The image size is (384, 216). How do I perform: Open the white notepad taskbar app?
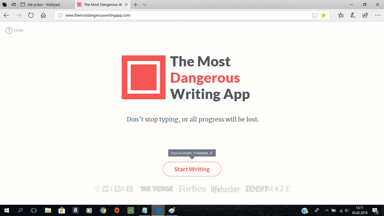pyautogui.click(x=144, y=210)
